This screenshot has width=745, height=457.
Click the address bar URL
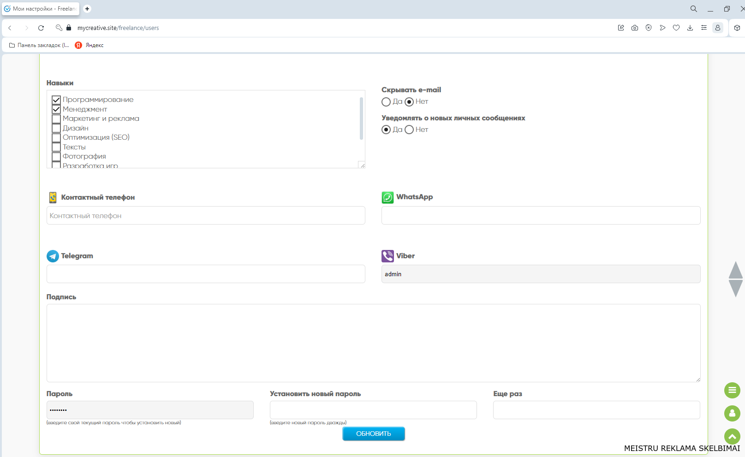(118, 28)
